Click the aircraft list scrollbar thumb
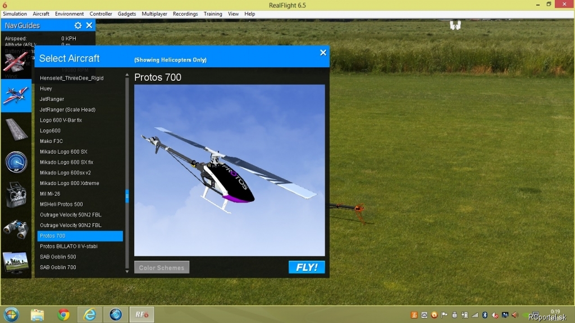This screenshot has width=575, height=323. tap(127, 196)
